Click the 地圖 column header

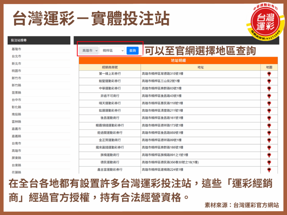coord(269,67)
